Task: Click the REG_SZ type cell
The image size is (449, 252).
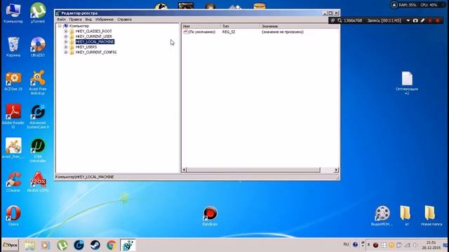Action: (229, 32)
